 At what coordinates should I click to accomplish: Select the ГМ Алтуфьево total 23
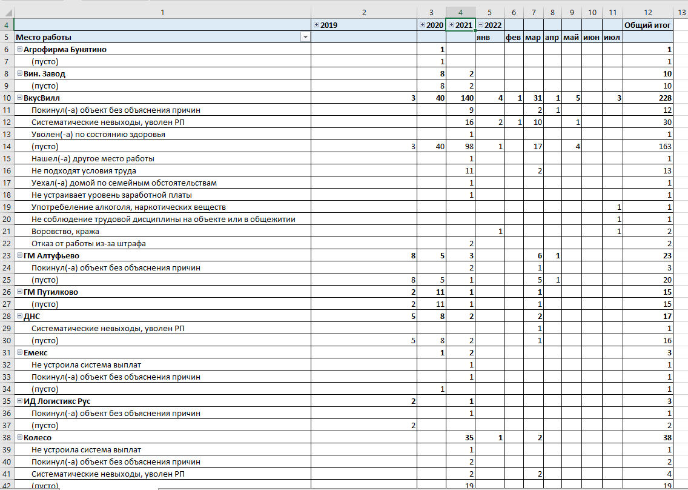[x=647, y=256]
